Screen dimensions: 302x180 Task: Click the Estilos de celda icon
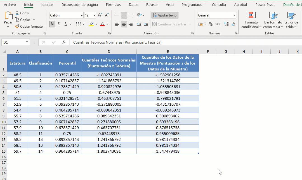291,15
